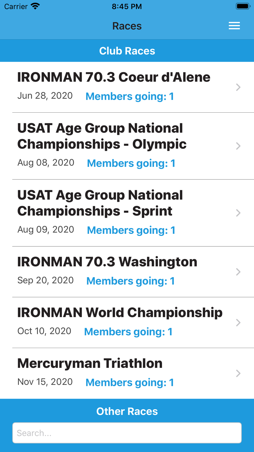Click the Search races input field
The height and width of the screenshot is (452, 254).
coord(127,433)
